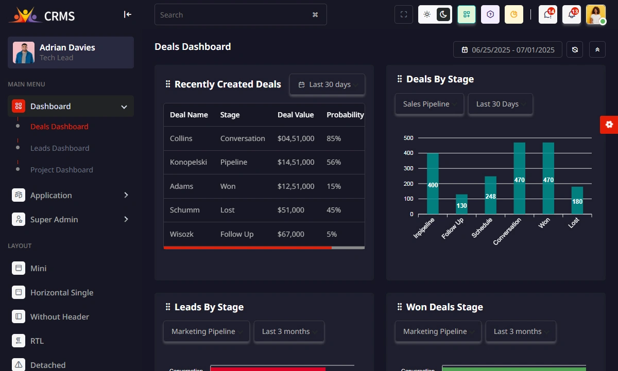The width and height of the screenshot is (618, 371).
Task: Open the theme customizer gear on right edge
Action: pyautogui.click(x=609, y=124)
